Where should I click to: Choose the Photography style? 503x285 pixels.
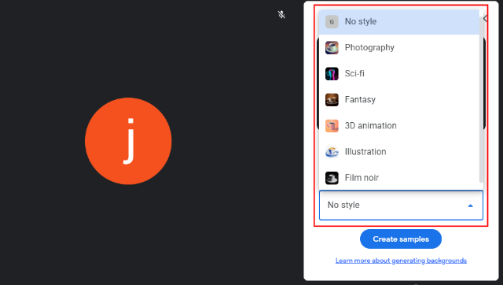tap(398, 47)
